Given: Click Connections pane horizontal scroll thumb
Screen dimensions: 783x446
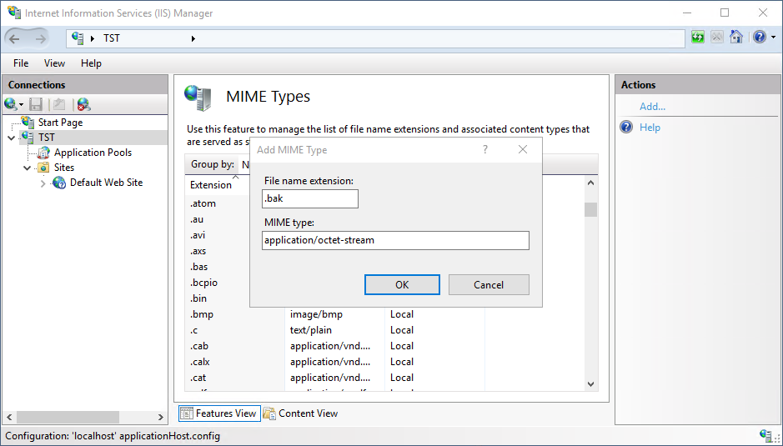Looking at the screenshot, I should (68, 417).
